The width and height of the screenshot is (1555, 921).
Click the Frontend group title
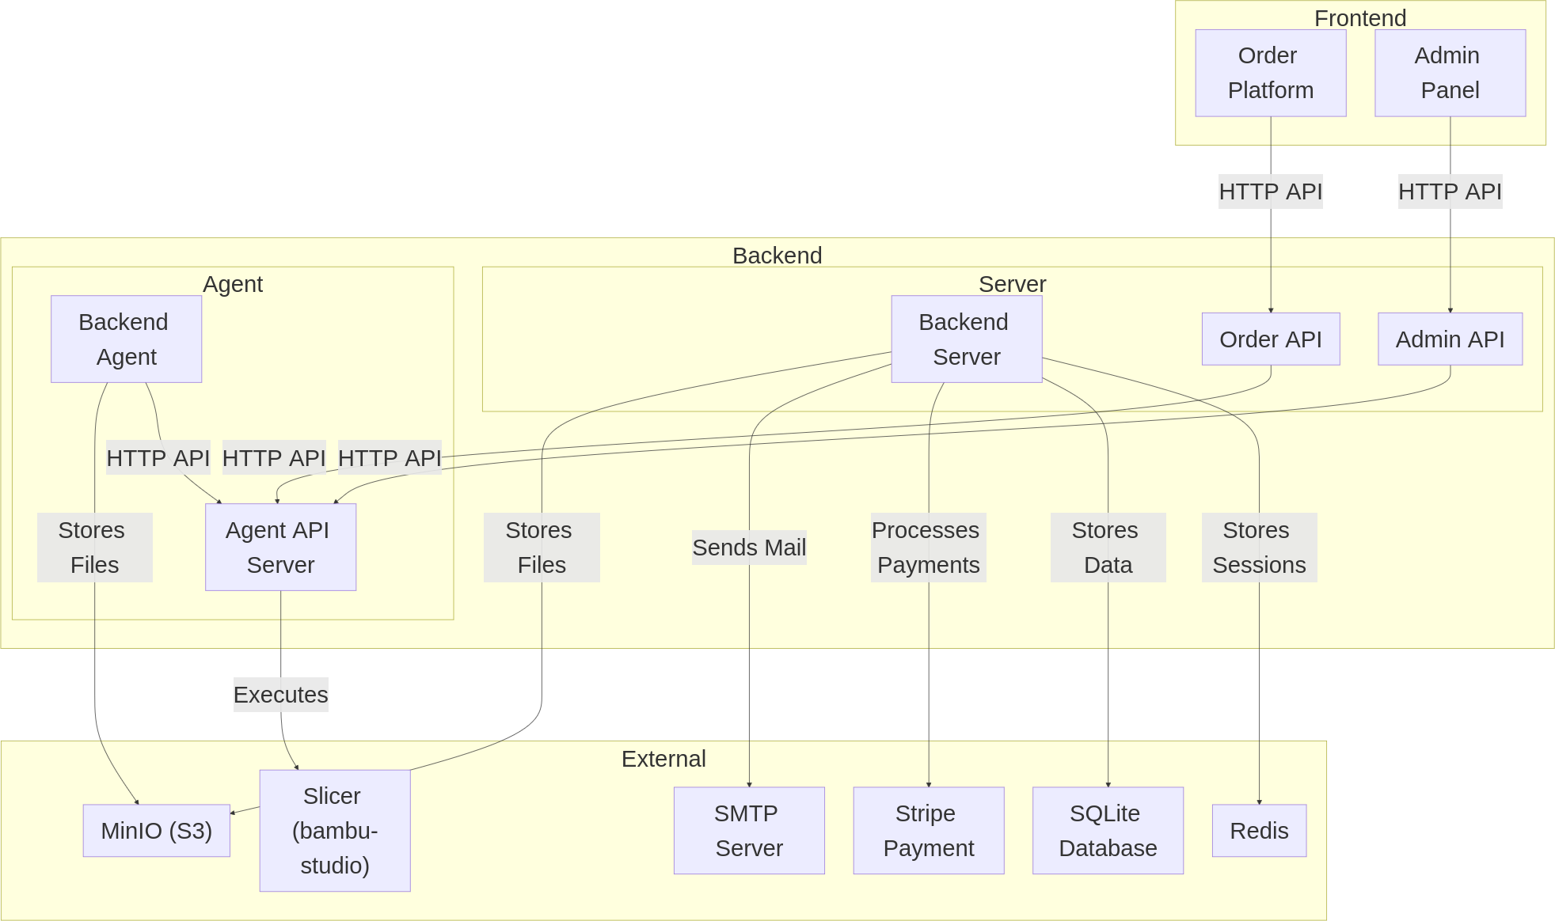[1359, 18]
